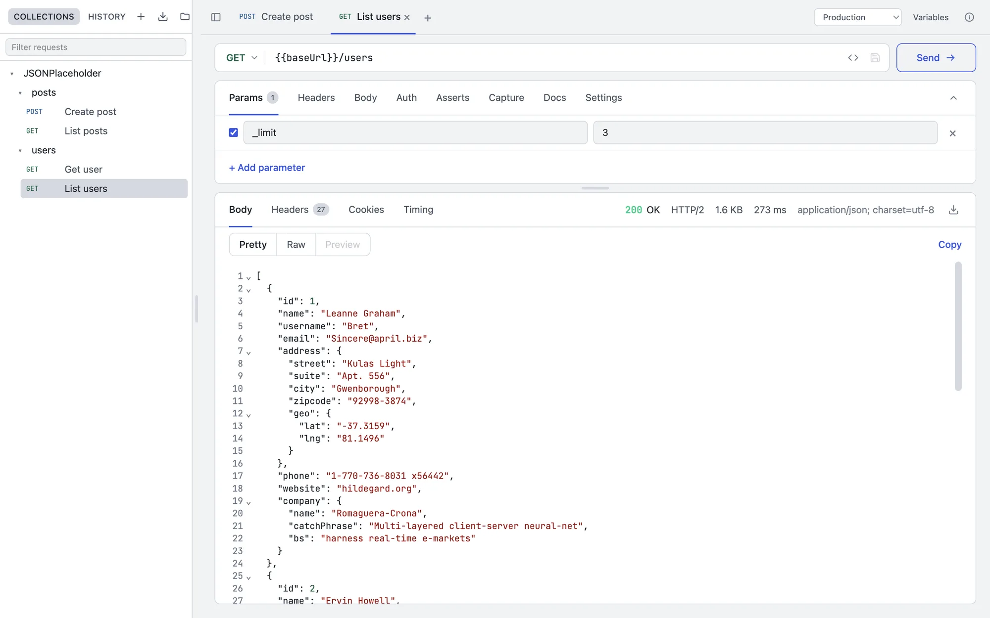The width and height of the screenshot is (990, 618).
Task: Collapse the JSONPlaceholder collection
Action: coord(12,74)
